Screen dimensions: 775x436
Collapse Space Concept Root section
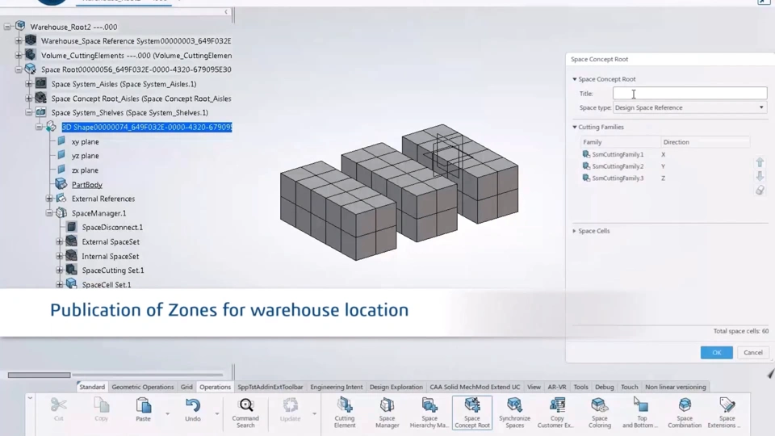(x=574, y=79)
